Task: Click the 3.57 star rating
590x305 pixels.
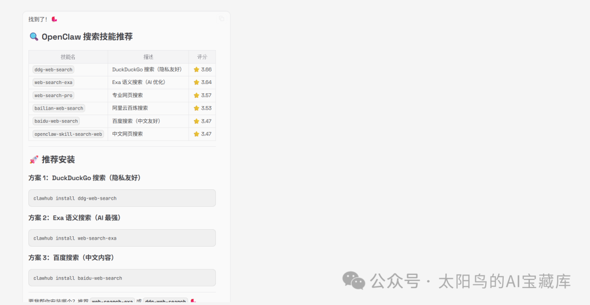Action: point(203,95)
